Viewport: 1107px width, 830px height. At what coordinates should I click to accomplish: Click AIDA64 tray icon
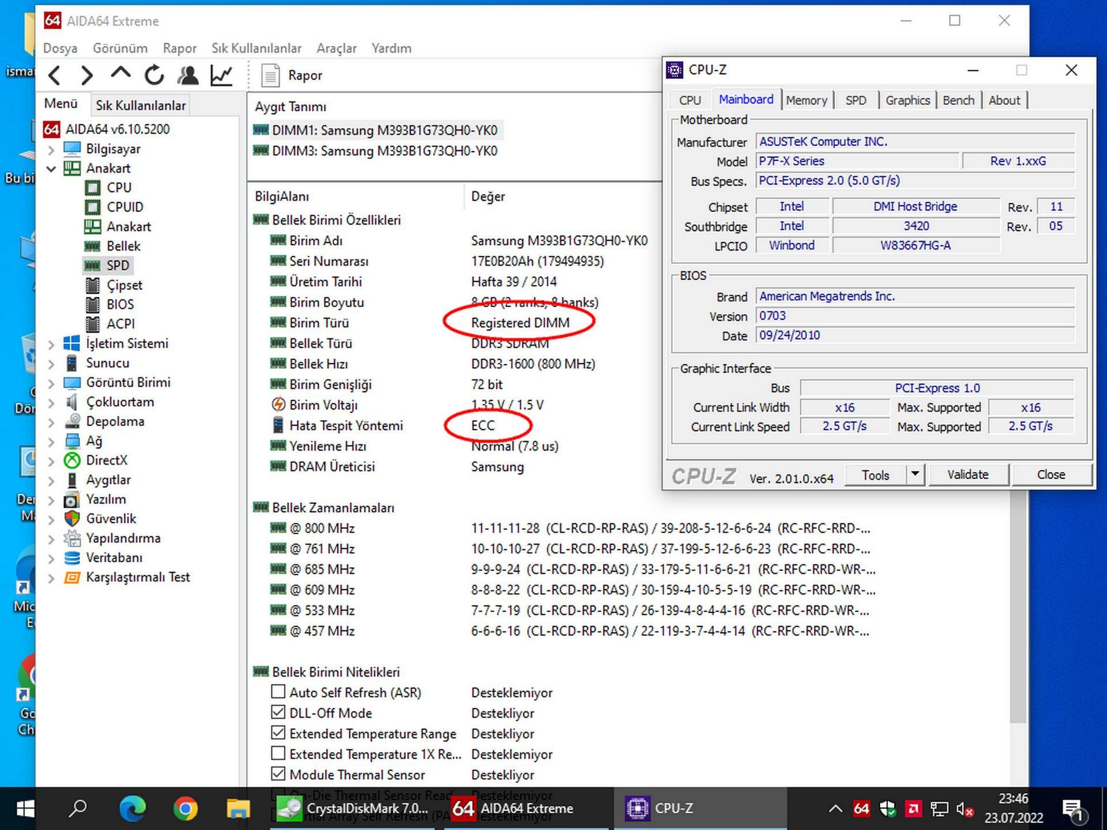click(861, 809)
